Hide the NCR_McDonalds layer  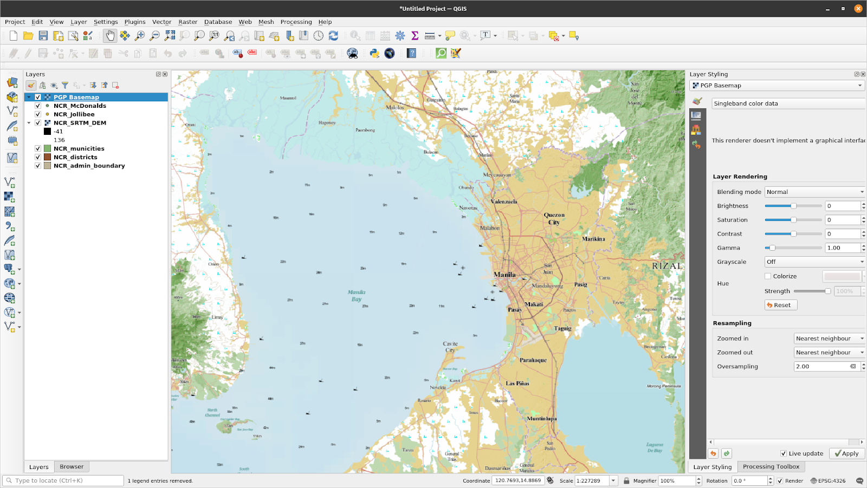(38, 106)
